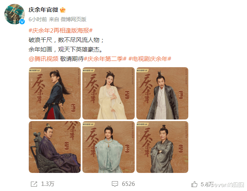Open the 庆余年官微 username link
The width and height of the screenshot is (247, 191).
pos(43,10)
